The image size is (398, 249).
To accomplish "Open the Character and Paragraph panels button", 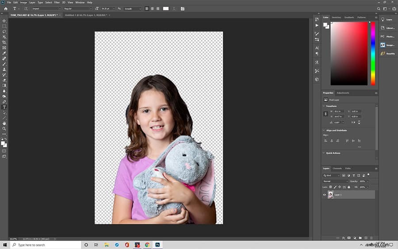I will pyautogui.click(x=183, y=9).
